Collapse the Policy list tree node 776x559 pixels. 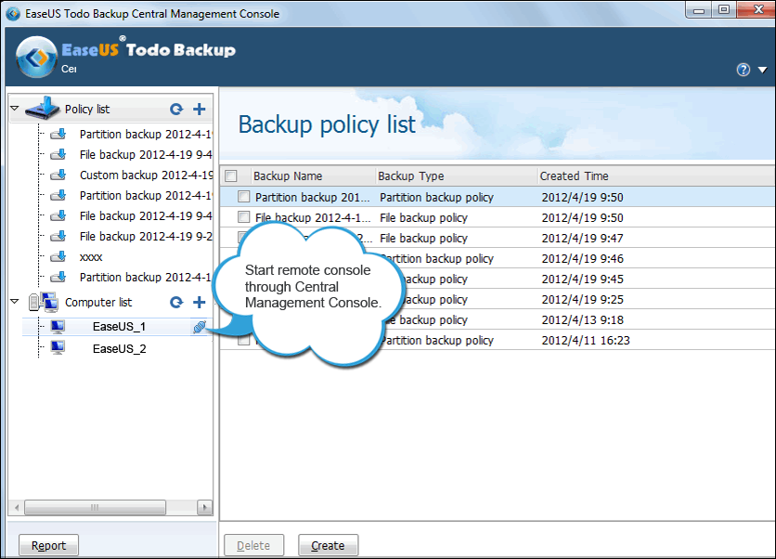14,109
